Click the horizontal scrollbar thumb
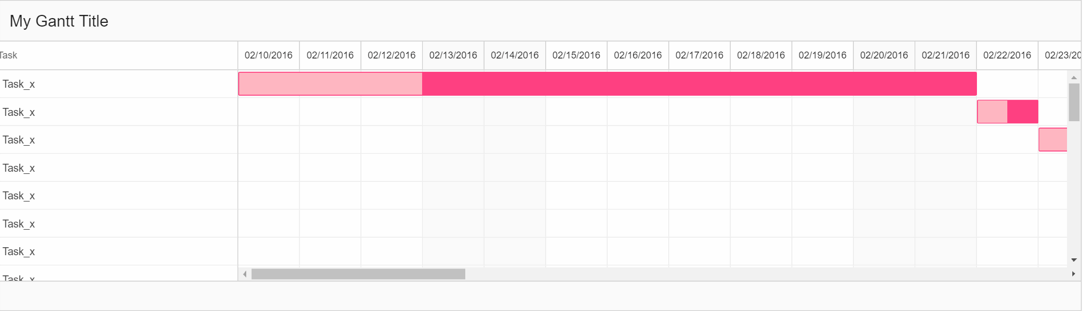The height and width of the screenshot is (311, 1083). click(x=358, y=274)
